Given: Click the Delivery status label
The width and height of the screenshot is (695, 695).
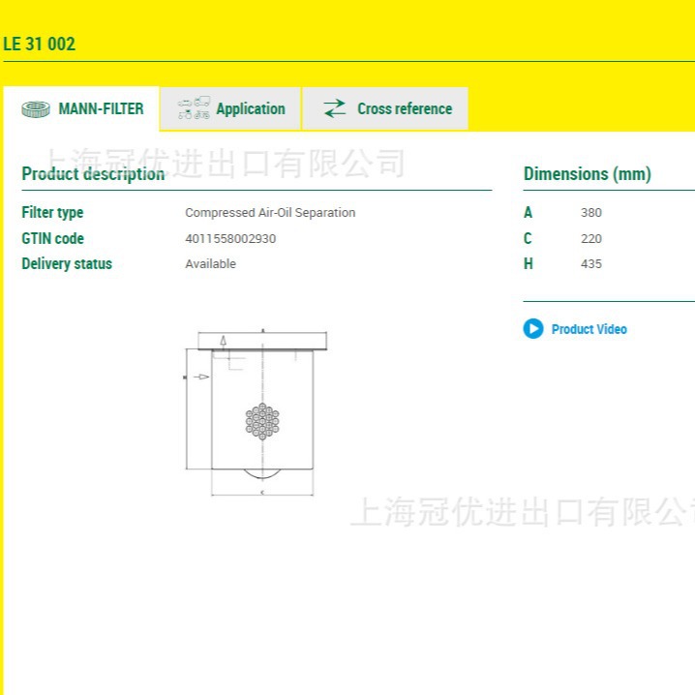Looking at the screenshot, I should (x=67, y=264).
